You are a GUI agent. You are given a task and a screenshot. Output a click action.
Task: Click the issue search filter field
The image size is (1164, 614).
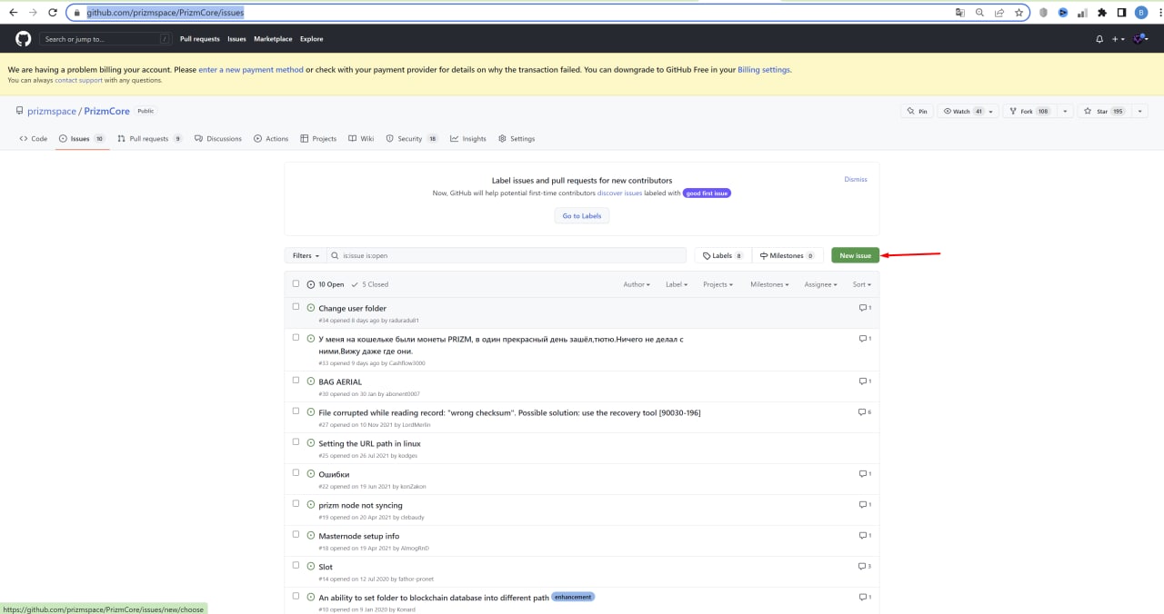pyautogui.click(x=507, y=256)
